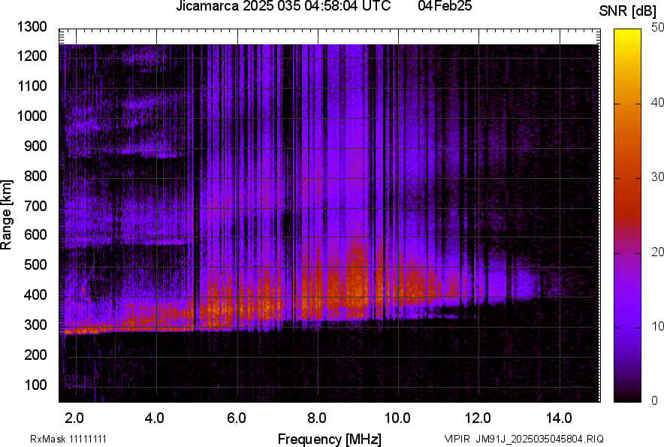The image size is (664, 447).
Task: Click the 12.0 frequency tick label
Action: 478,418
